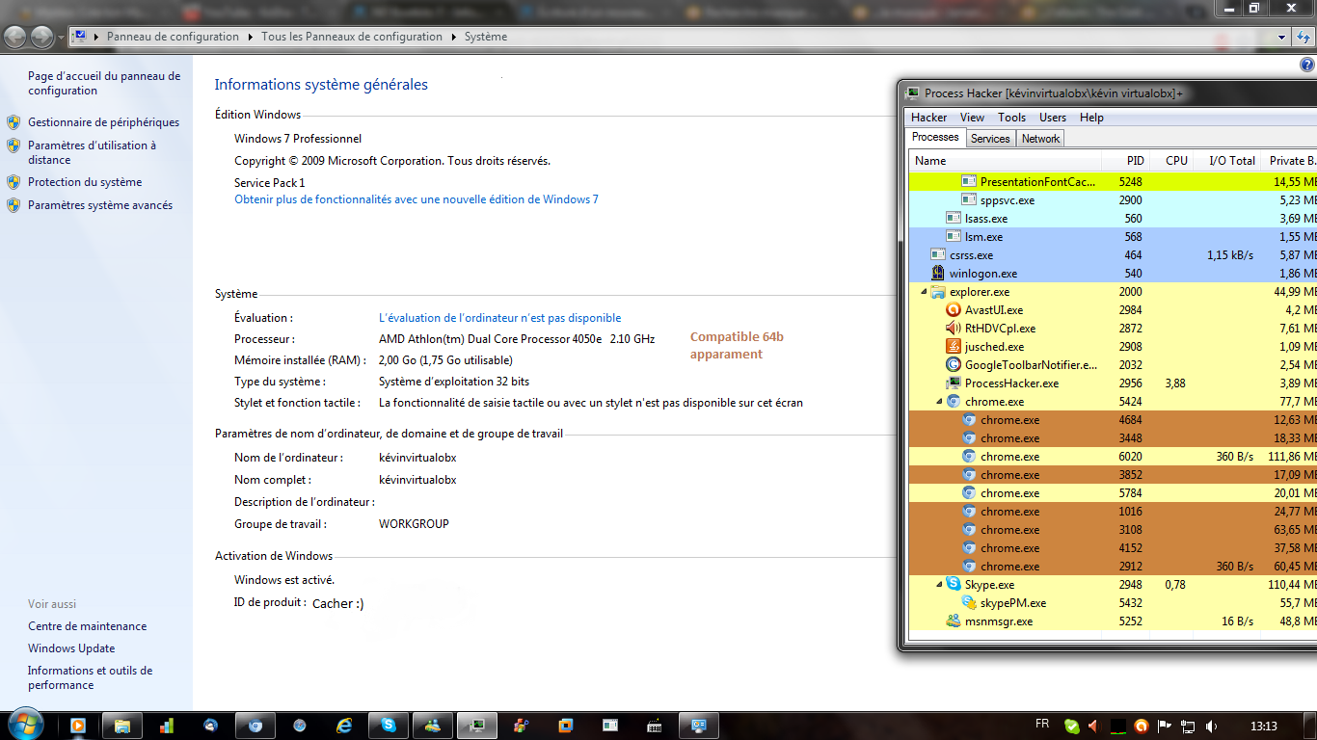Switch to the Services tab

(990, 139)
